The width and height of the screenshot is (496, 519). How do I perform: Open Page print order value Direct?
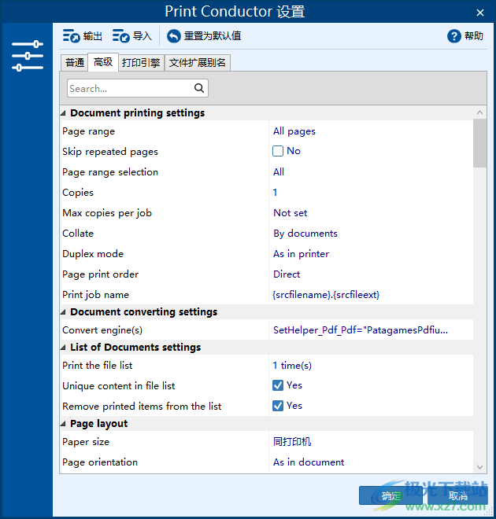coord(287,274)
